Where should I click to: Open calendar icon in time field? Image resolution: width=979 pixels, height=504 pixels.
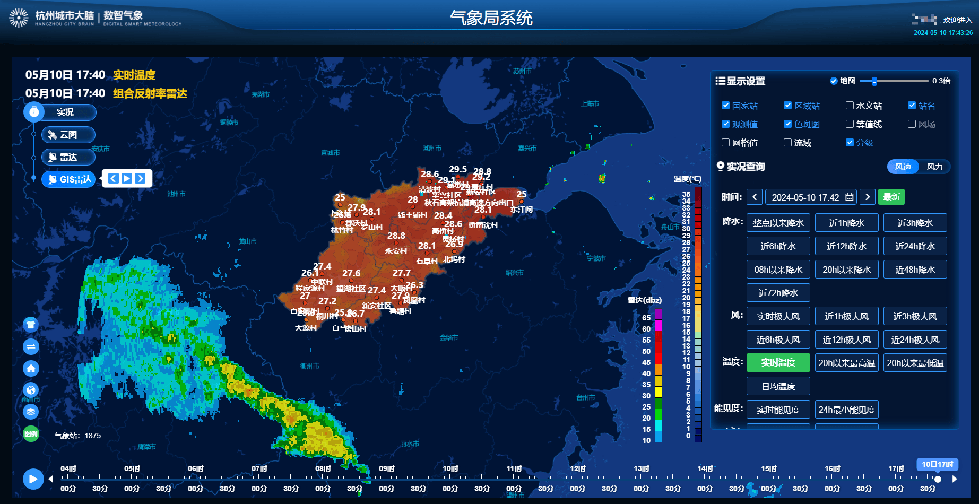850,197
